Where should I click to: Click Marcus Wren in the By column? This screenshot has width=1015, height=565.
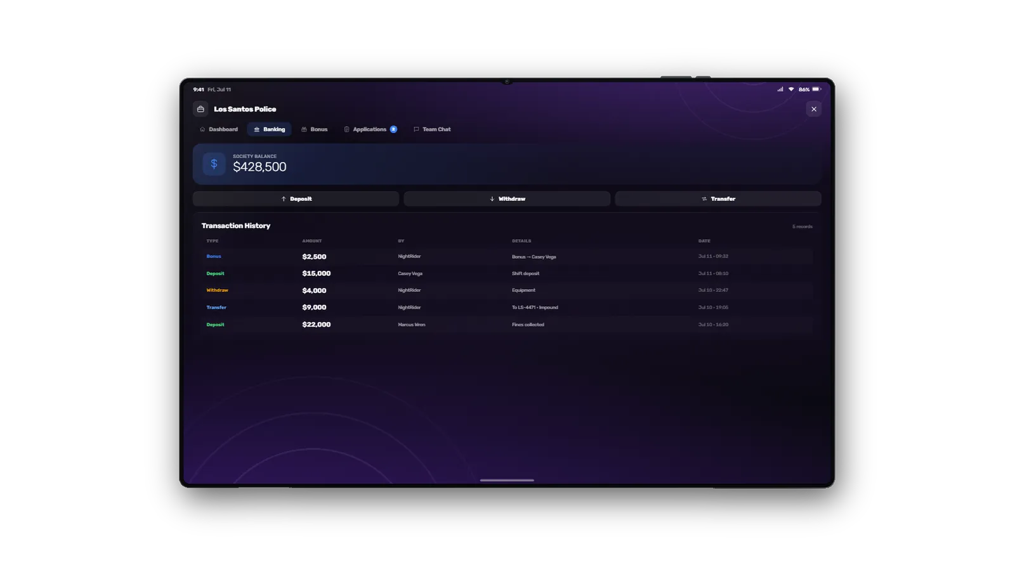[x=412, y=324]
